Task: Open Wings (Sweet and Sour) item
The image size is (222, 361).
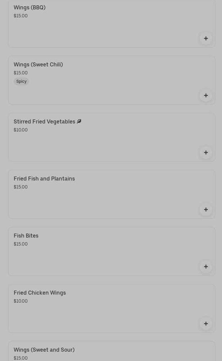Action: 44,350
